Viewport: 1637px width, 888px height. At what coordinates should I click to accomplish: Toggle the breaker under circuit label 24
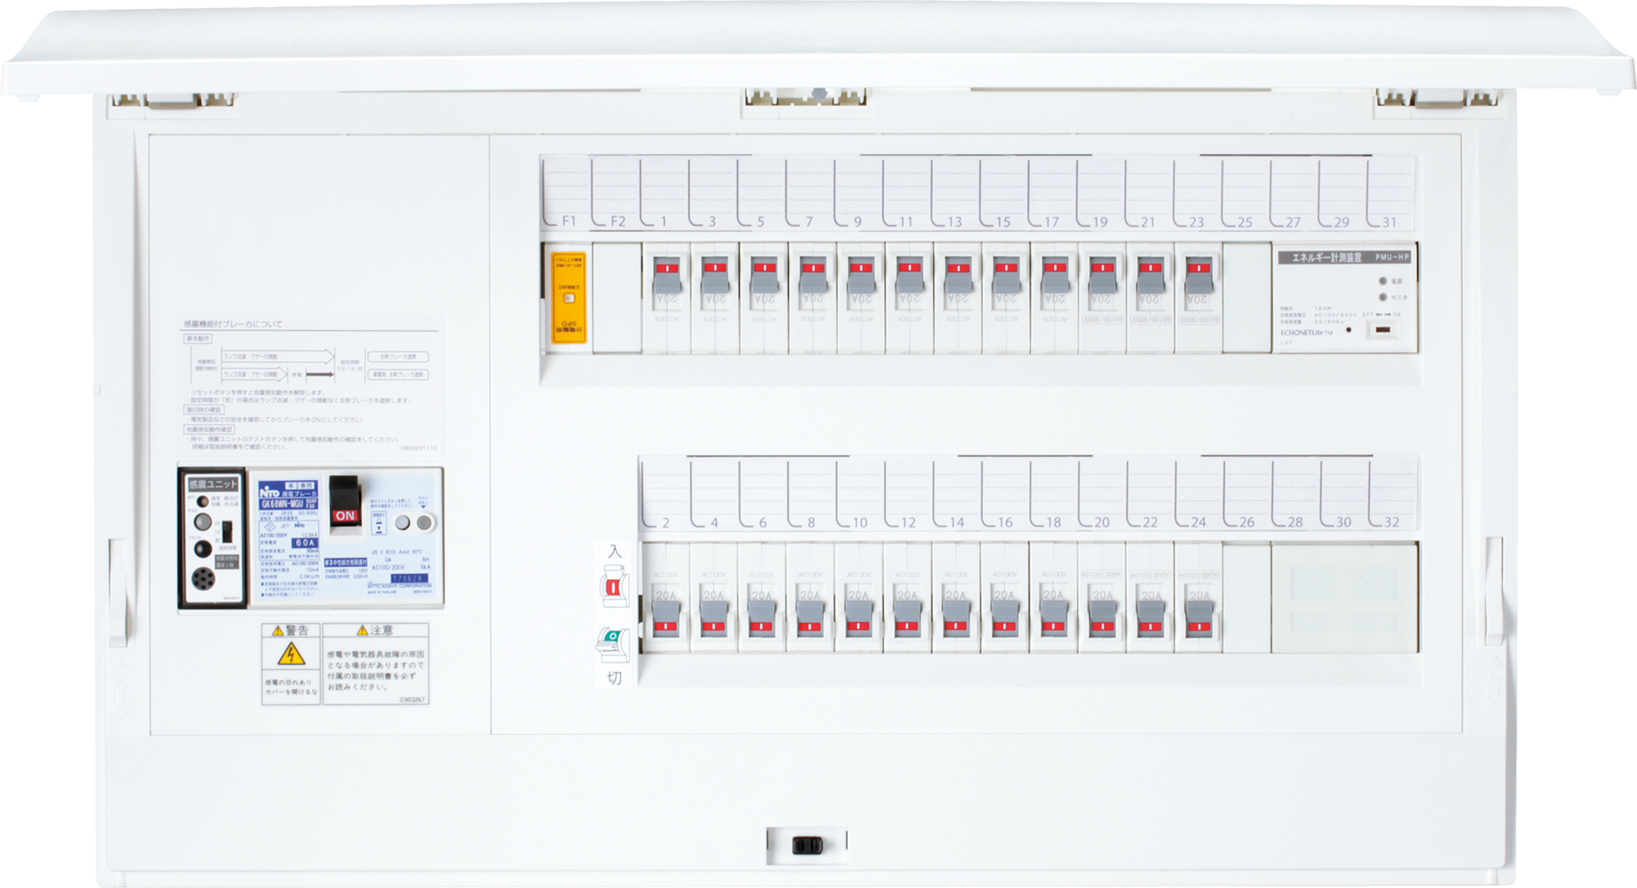(1199, 619)
